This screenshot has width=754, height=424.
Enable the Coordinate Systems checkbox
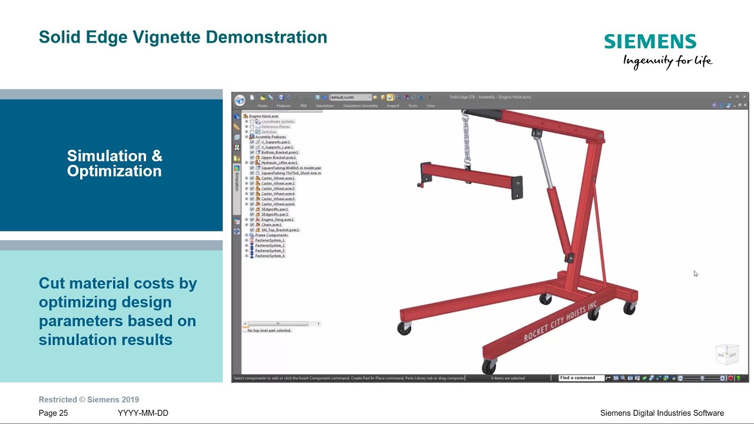[x=252, y=121]
